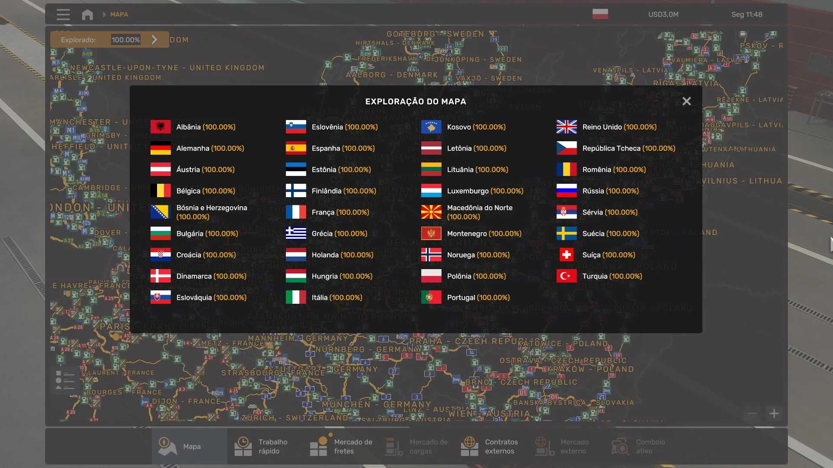Screen dimensions: 833x468
Task: Open map legend list icon
Action: tap(65, 380)
